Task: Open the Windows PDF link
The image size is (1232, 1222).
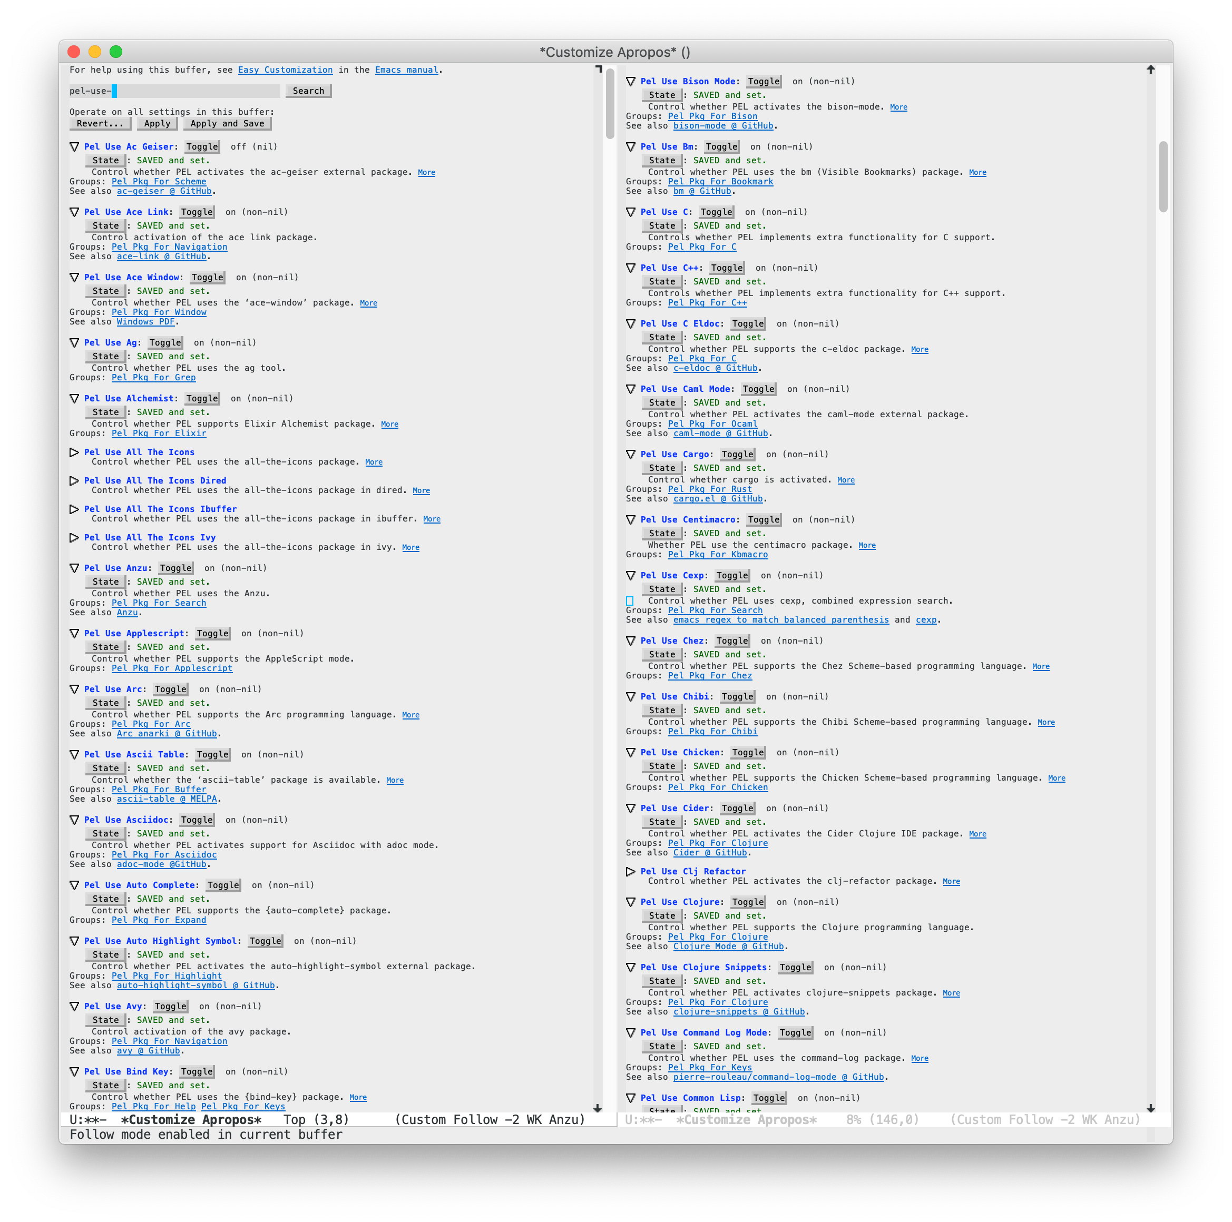Action: [x=145, y=322]
